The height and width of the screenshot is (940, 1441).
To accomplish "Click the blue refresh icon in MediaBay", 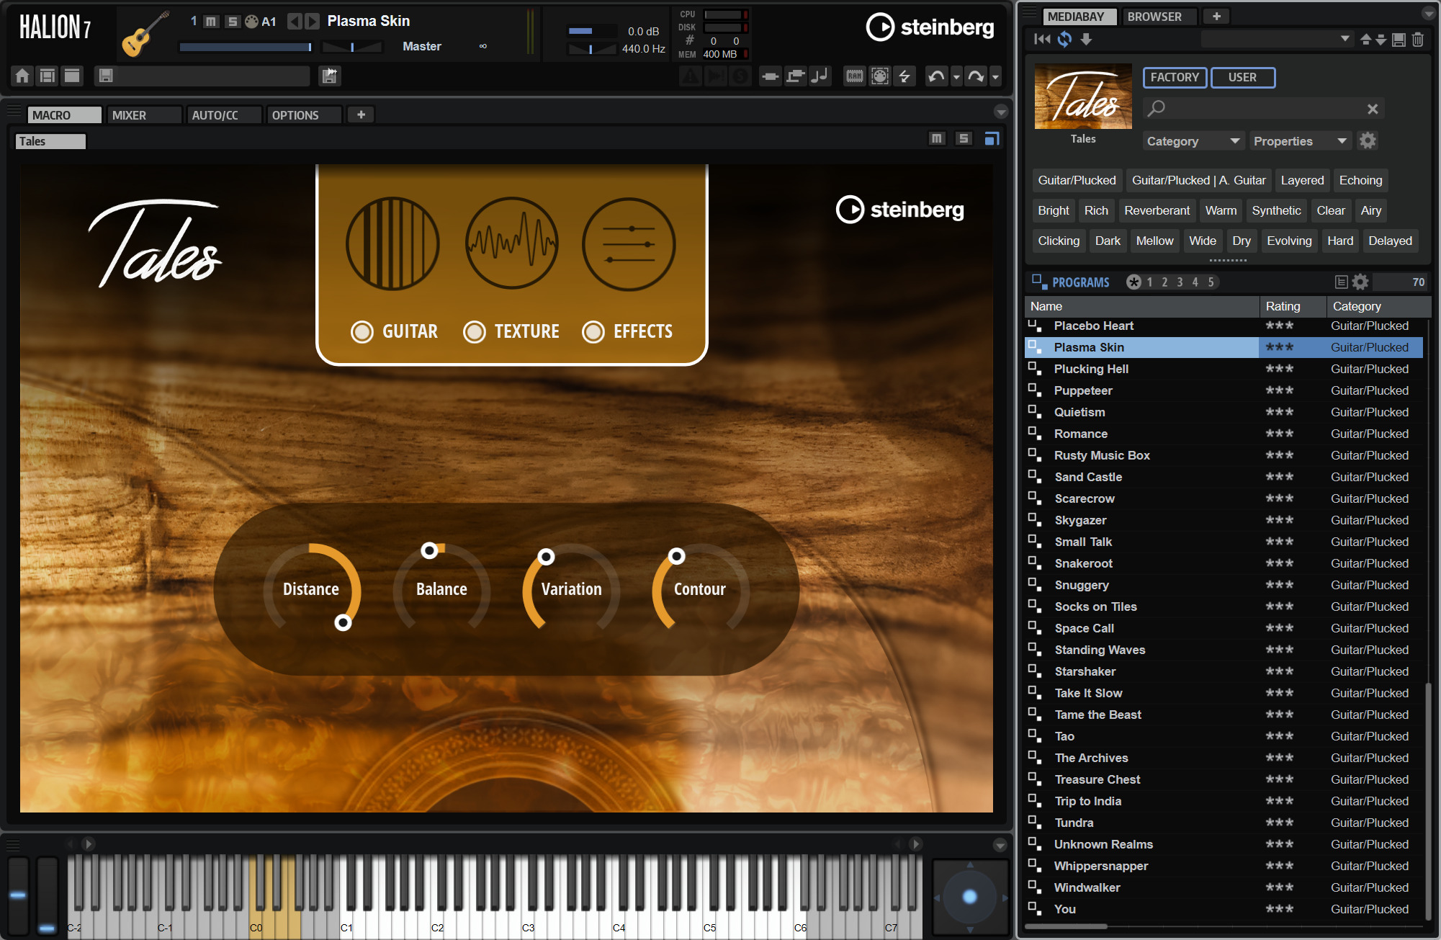I will pos(1064,39).
